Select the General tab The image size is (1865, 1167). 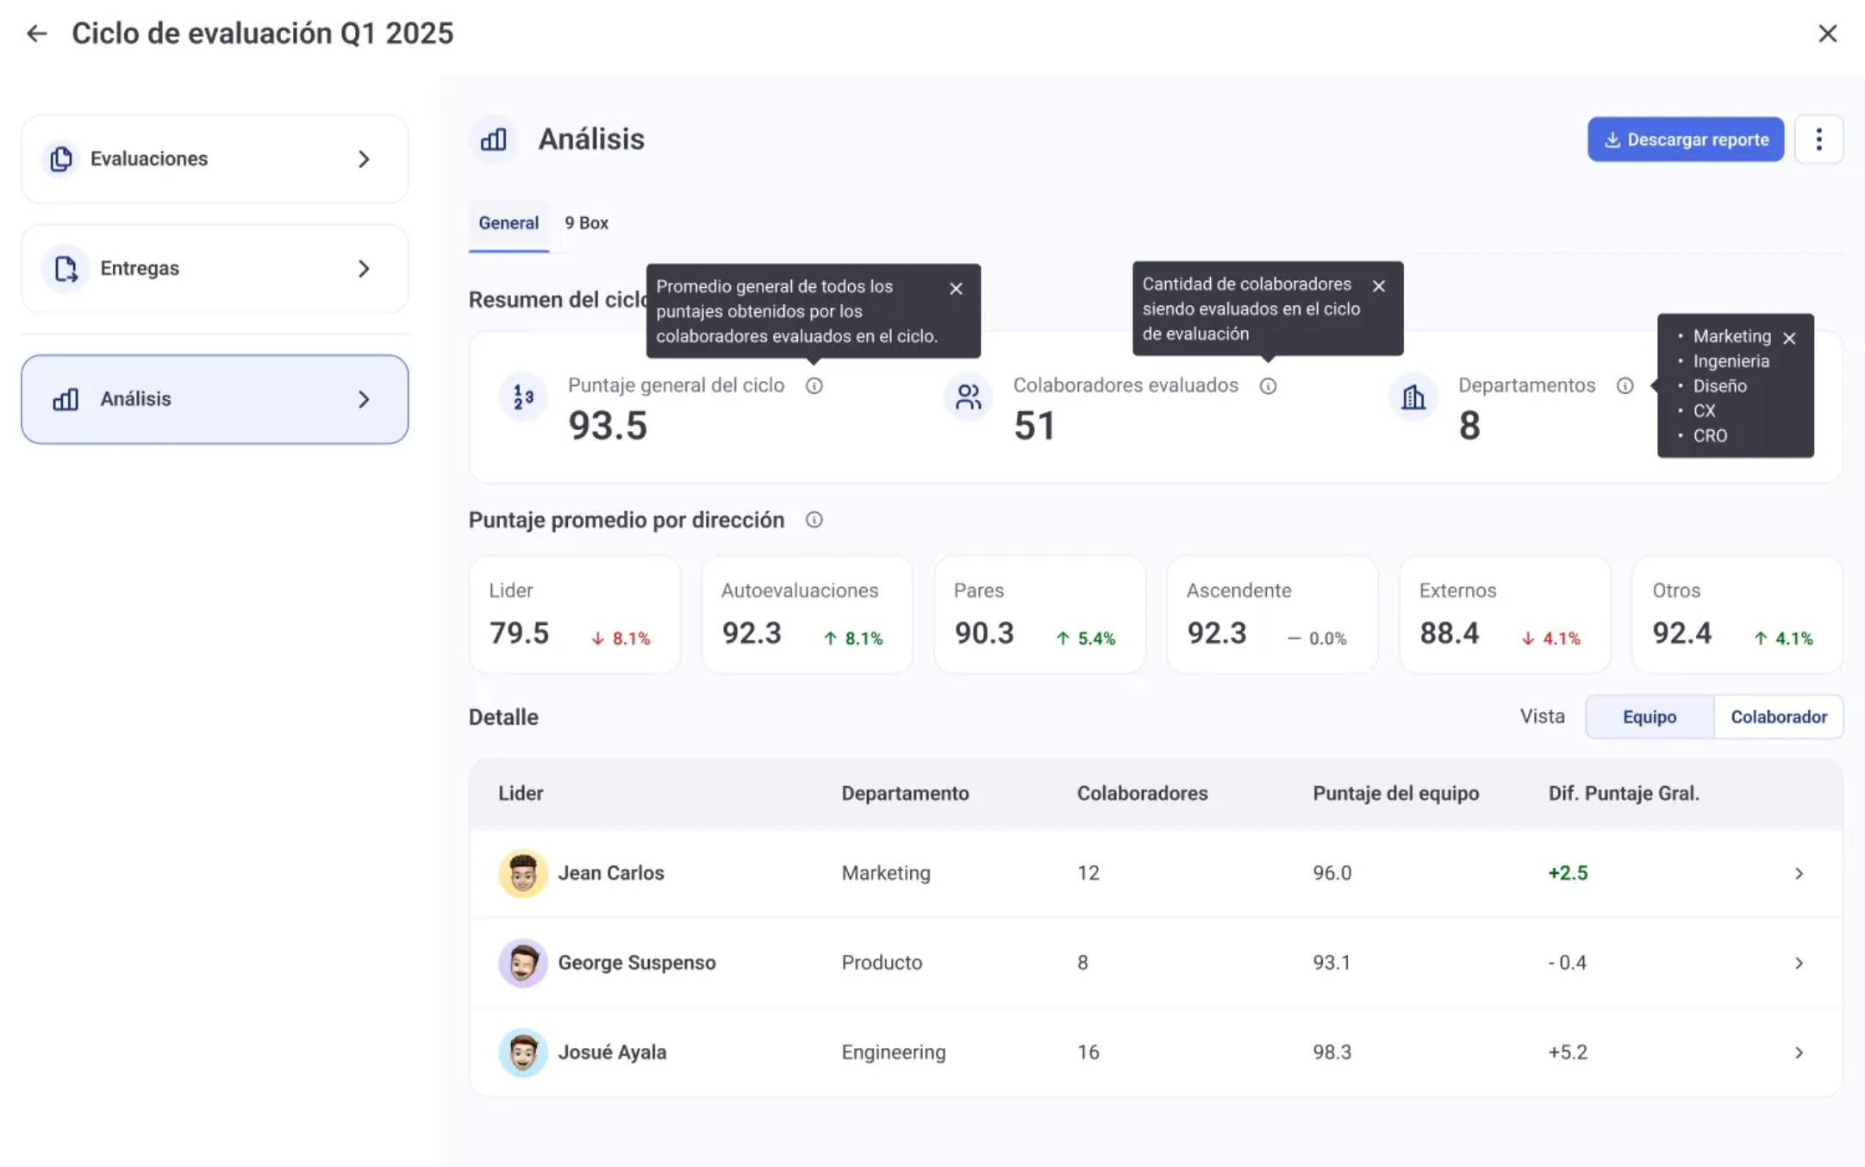coord(508,223)
